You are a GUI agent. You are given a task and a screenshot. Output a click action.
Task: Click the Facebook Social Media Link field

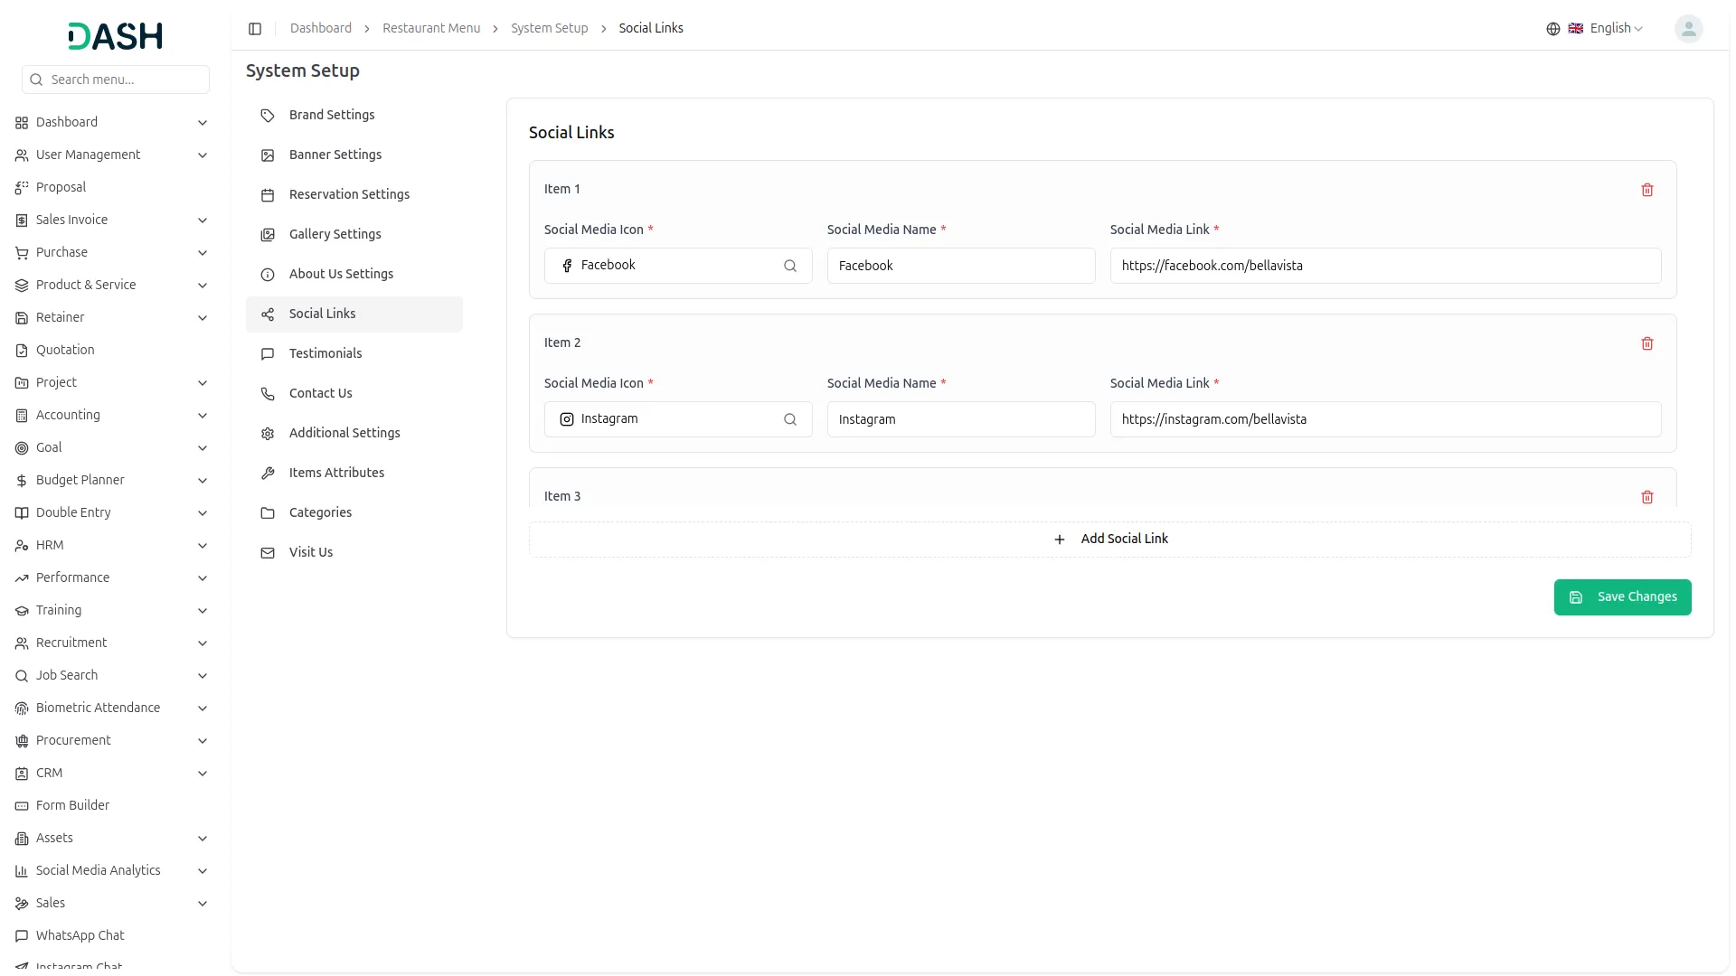coord(1384,266)
